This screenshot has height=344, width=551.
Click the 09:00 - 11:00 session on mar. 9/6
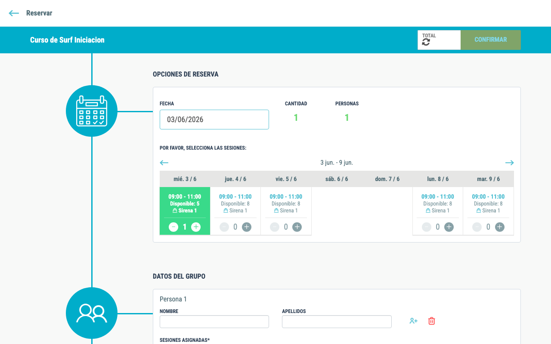click(x=488, y=197)
